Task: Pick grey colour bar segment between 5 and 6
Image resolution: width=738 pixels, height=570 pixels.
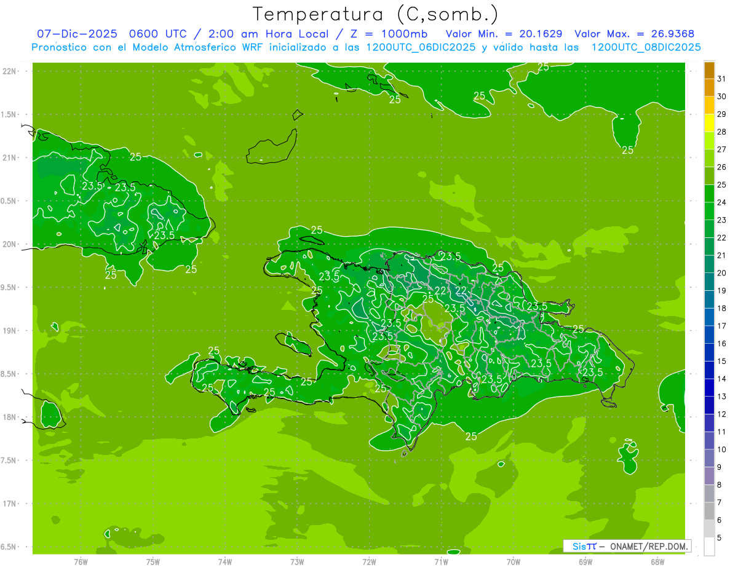Action: [709, 529]
